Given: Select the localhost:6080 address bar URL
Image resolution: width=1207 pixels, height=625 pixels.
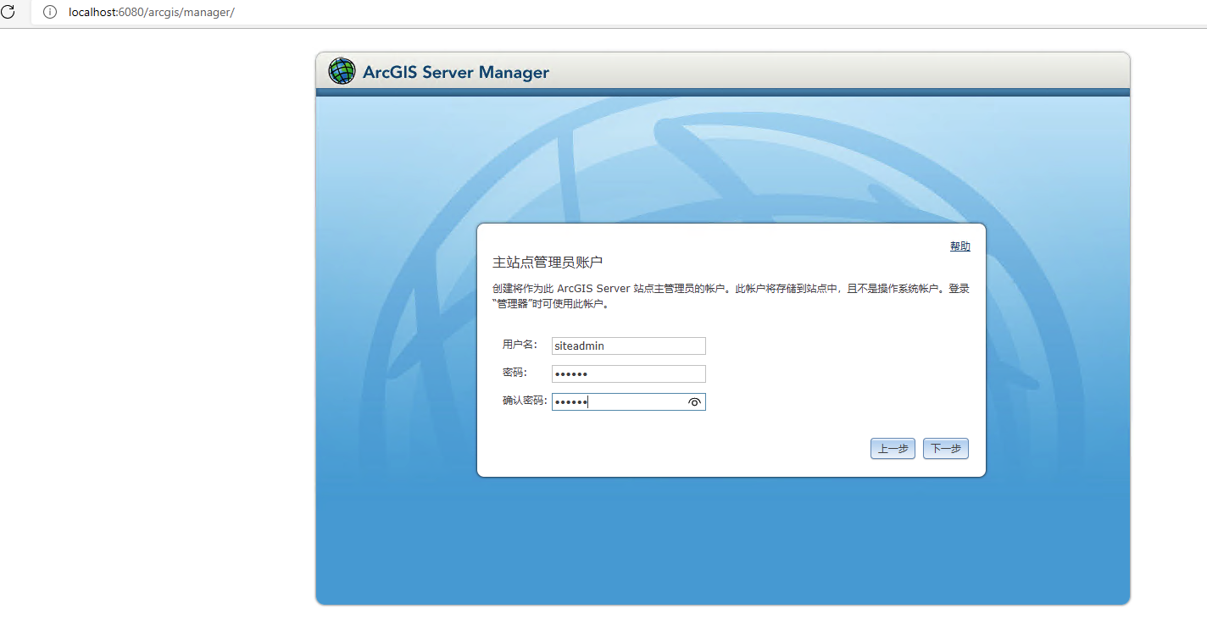Looking at the screenshot, I should [x=151, y=13].
